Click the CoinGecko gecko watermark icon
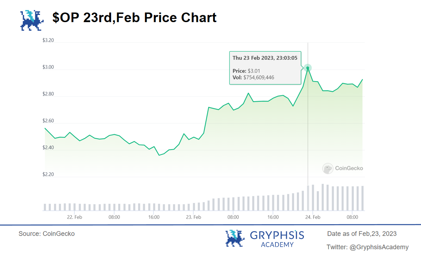Screen dimensions: 421x257 (x=327, y=168)
